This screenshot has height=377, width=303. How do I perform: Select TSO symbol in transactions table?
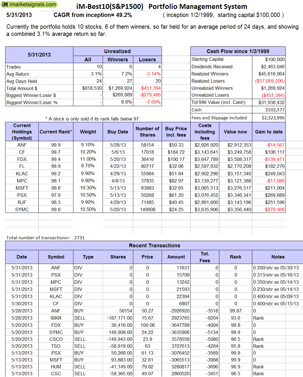coord(56,346)
